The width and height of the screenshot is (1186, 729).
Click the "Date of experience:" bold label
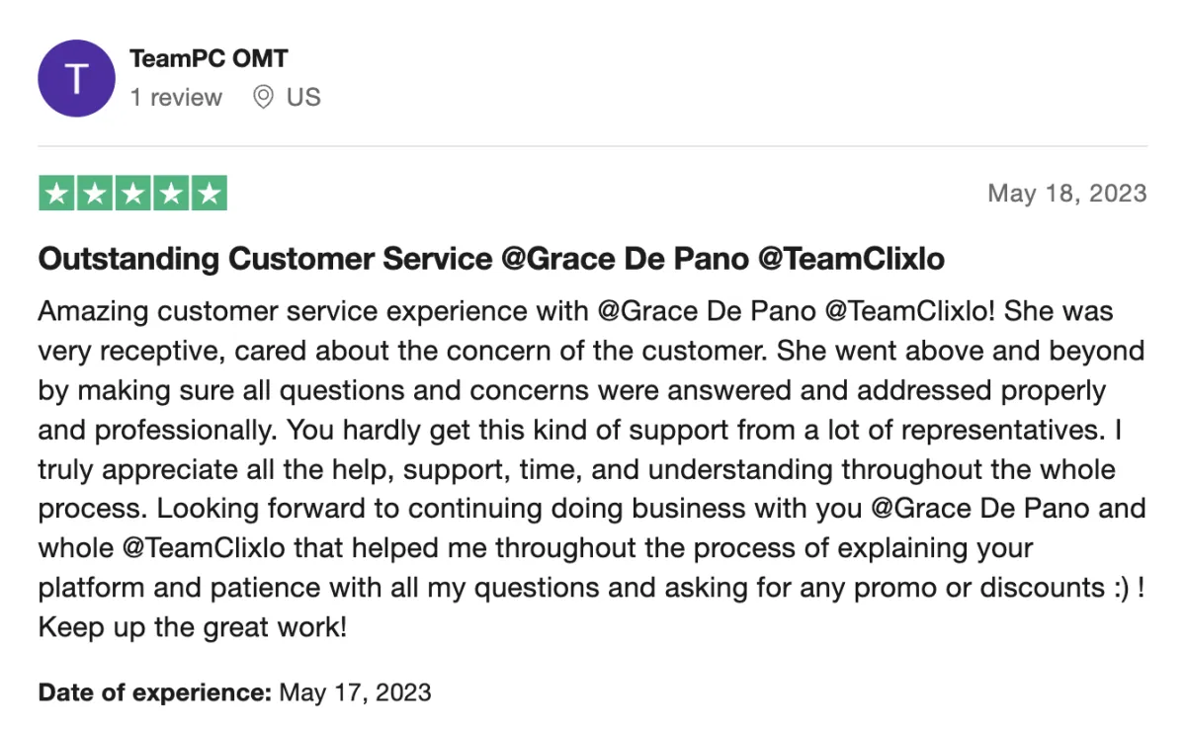pos(154,691)
